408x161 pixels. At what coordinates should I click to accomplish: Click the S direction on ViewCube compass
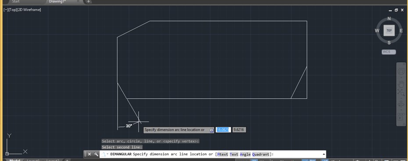click(389, 43)
